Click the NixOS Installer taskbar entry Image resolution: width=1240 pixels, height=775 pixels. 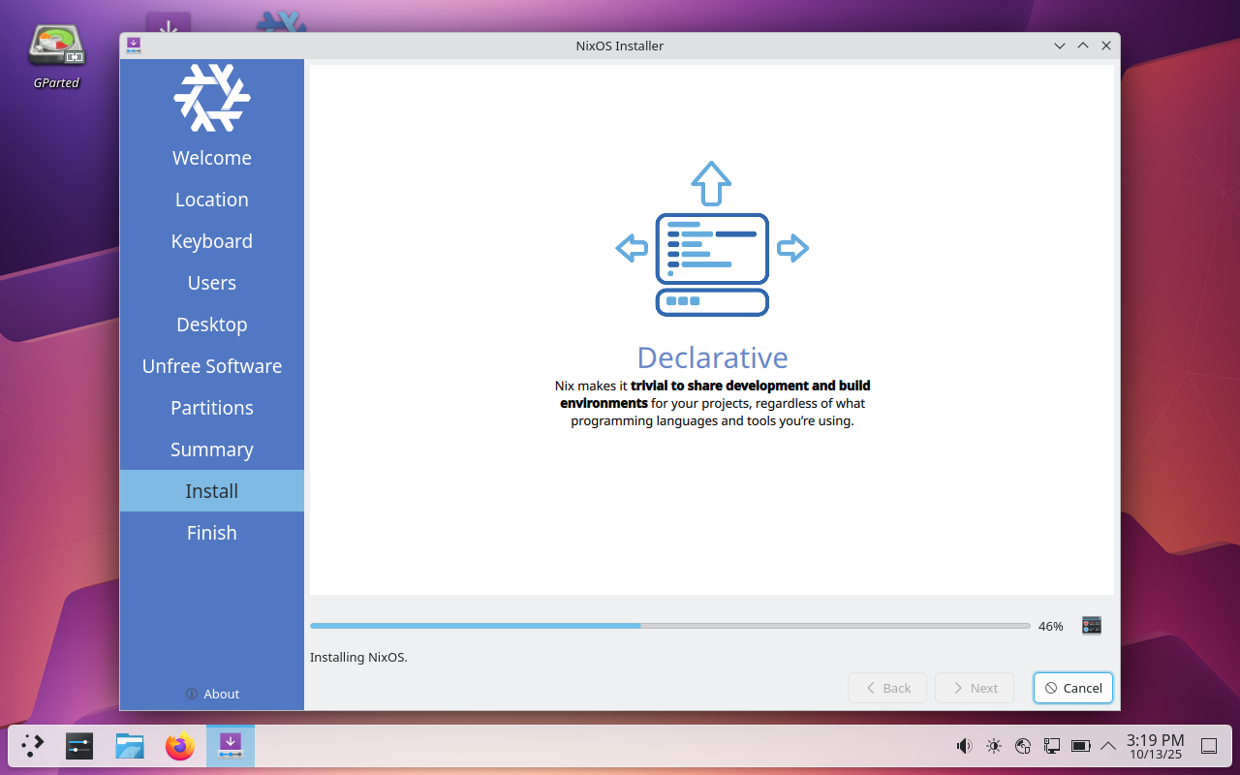pyautogui.click(x=231, y=746)
